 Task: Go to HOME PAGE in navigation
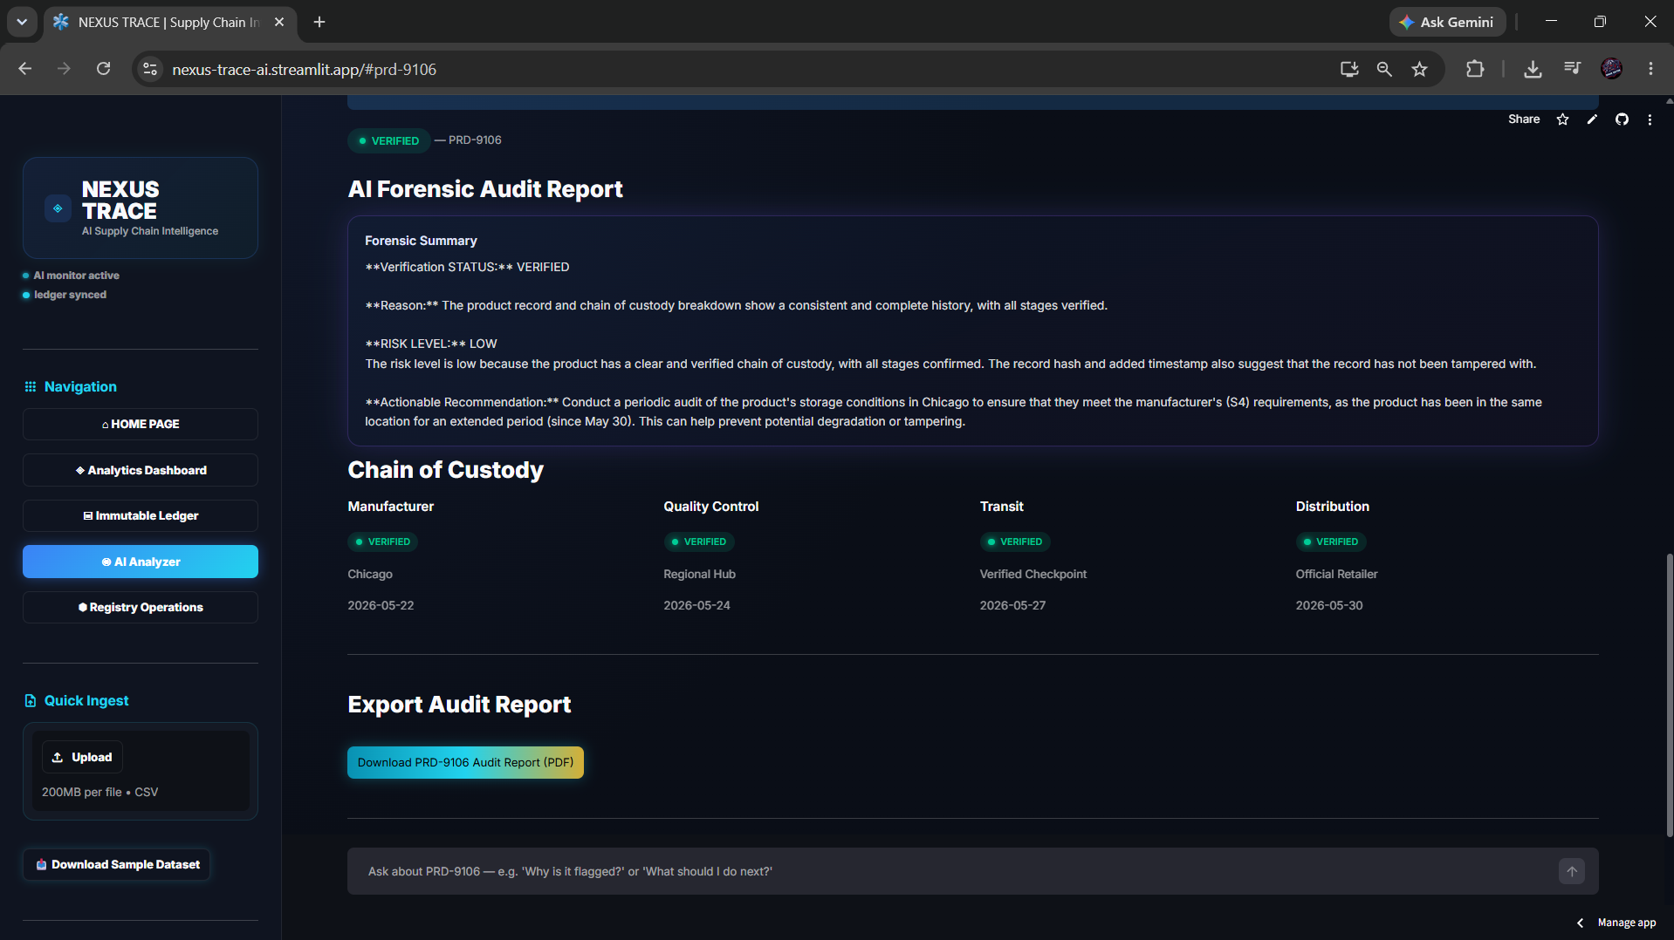(x=141, y=424)
